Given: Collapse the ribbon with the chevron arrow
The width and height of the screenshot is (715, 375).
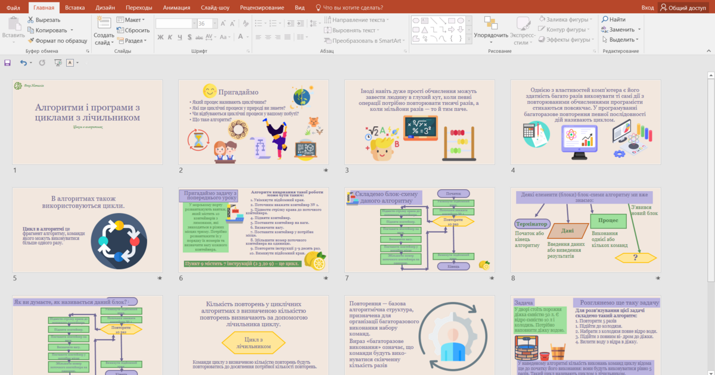Looking at the screenshot, I should point(709,51).
